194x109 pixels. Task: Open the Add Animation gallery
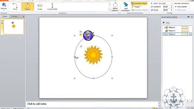coord(126,7)
